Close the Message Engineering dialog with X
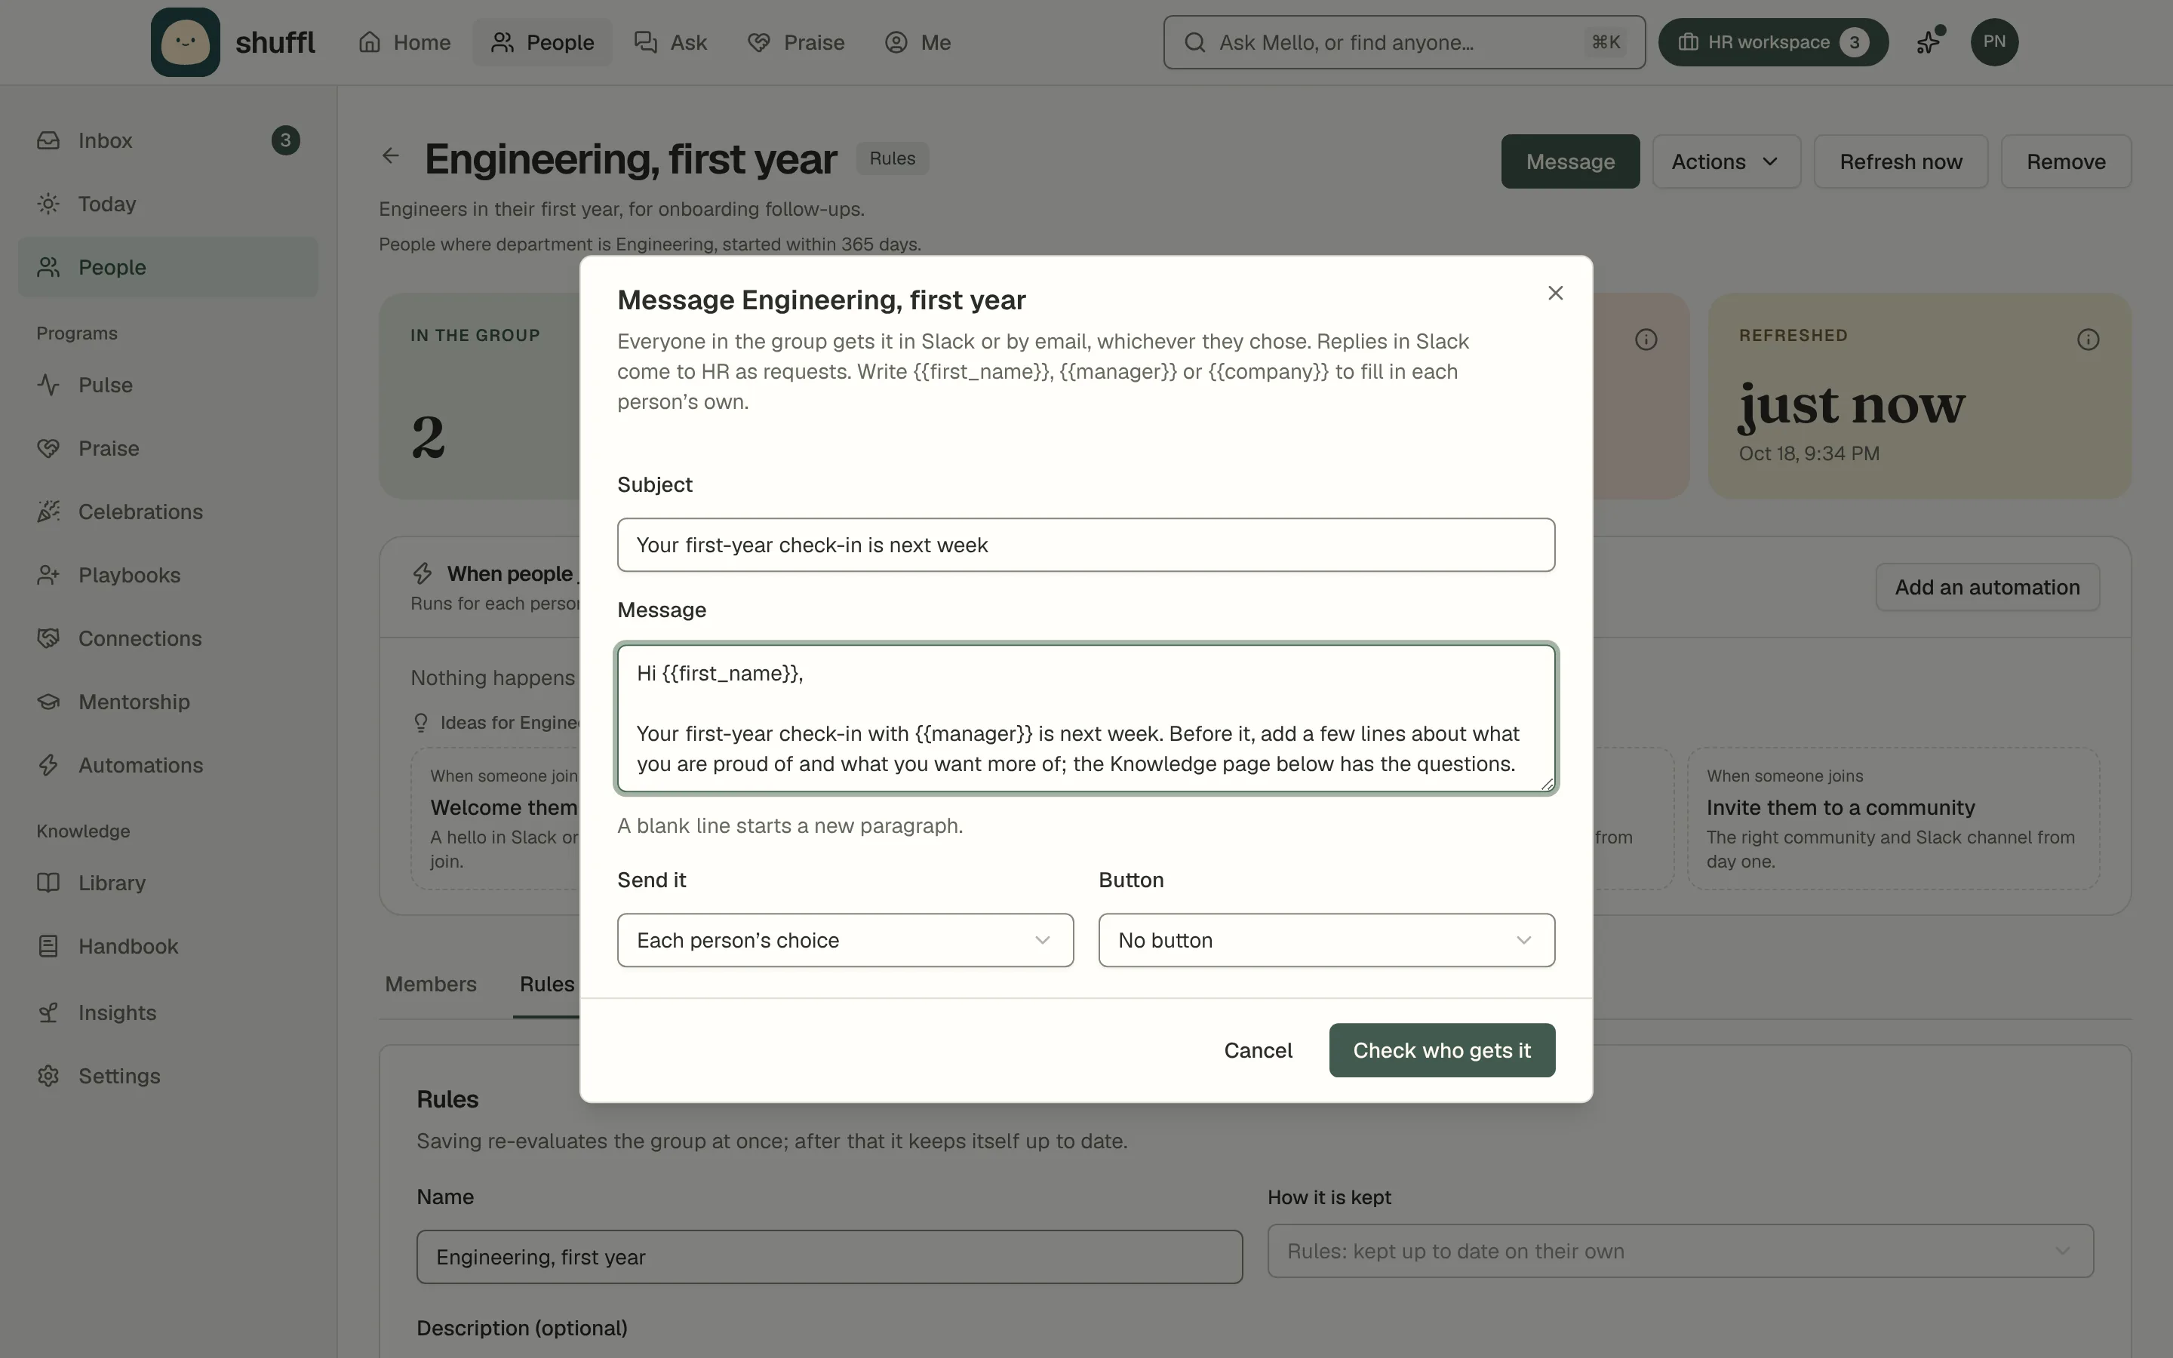Image resolution: width=2173 pixels, height=1358 pixels. coord(1555,293)
